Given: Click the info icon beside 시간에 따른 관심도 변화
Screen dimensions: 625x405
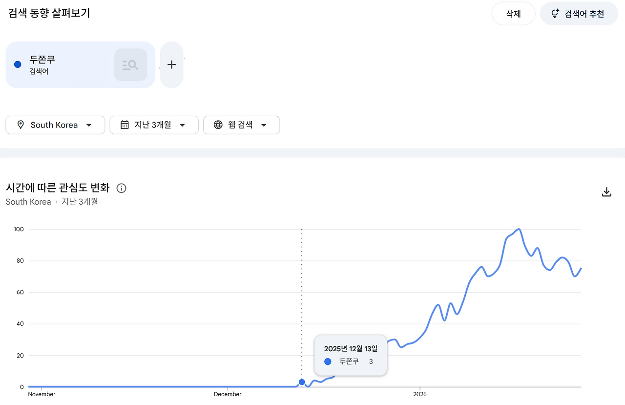Looking at the screenshot, I should (x=122, y=188).
